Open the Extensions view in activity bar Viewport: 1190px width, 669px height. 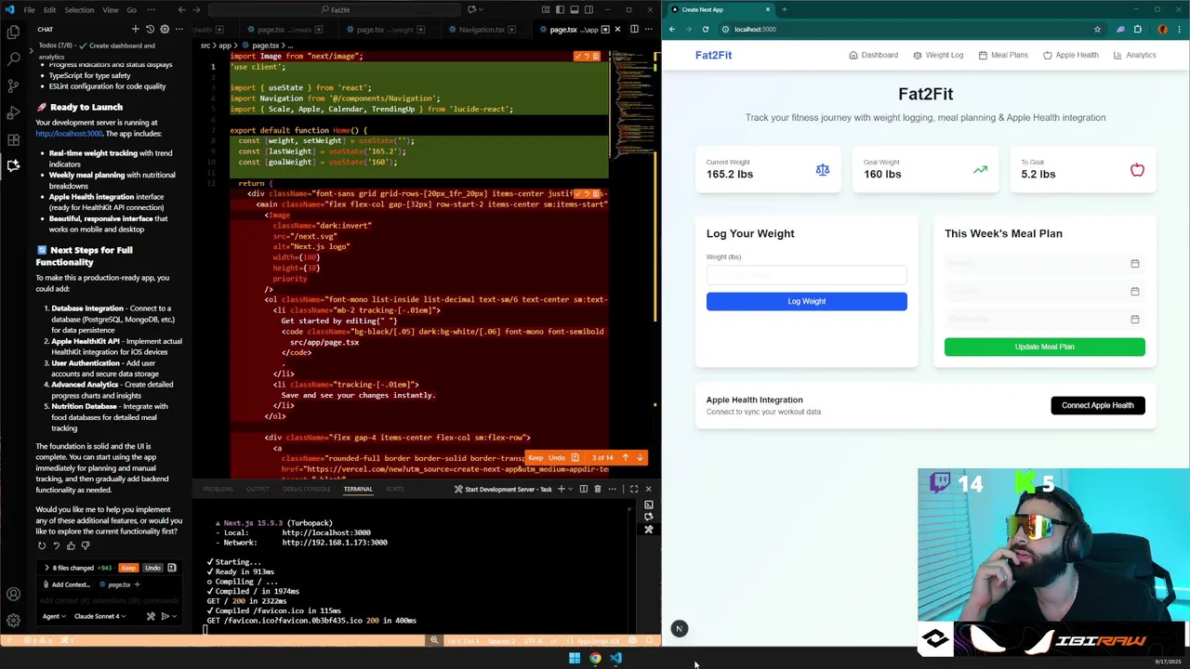pyautogui.click(x=13, y=139)
